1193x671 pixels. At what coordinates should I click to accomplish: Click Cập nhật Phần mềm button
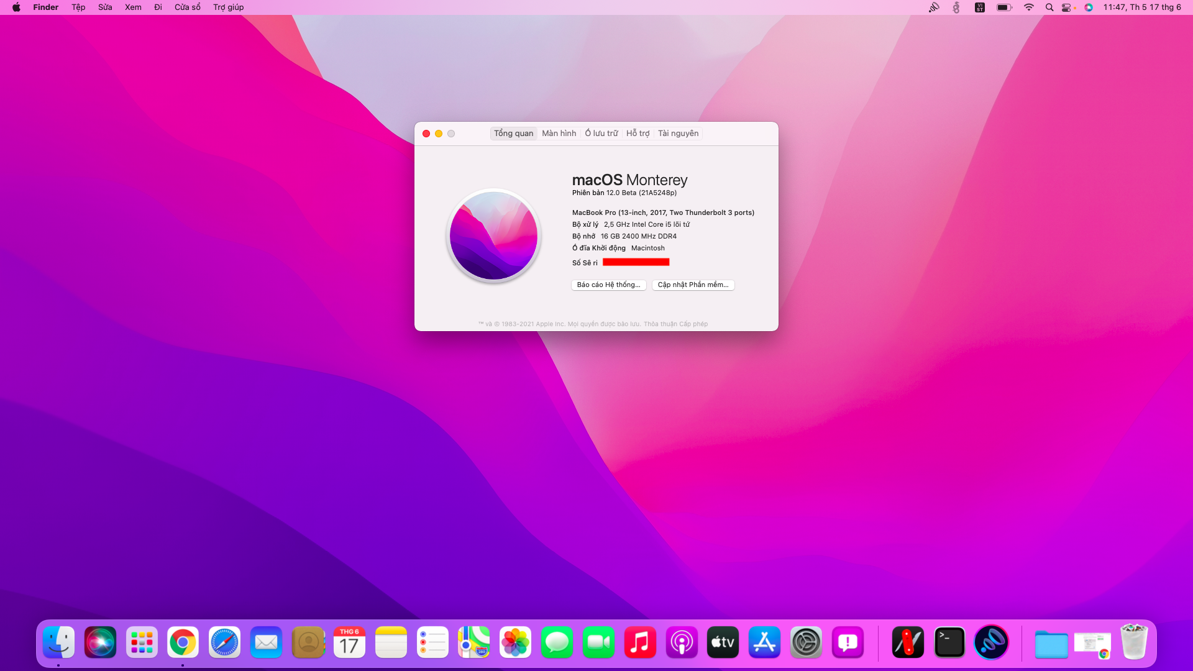tap(693, 285)
